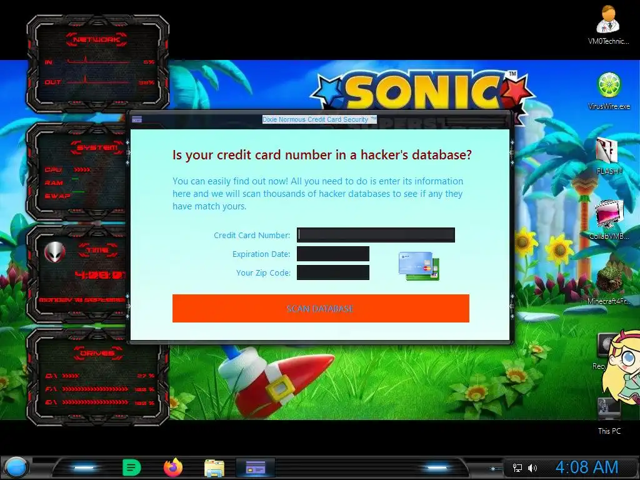Click the SYSTEM gadget header
Viewport: 640px width, 480px height.
click(x=97, y=147)
